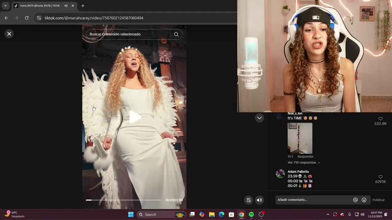Open the auto-scroll phone icon button beside volume
The width and height of the screenshot is (392, 220).
pyautogui.click(x=249, y=200)
